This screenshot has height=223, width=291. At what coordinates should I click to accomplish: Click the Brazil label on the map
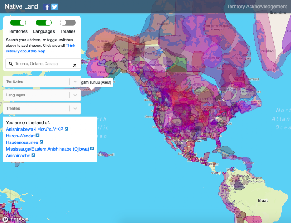tap(263, 201)
